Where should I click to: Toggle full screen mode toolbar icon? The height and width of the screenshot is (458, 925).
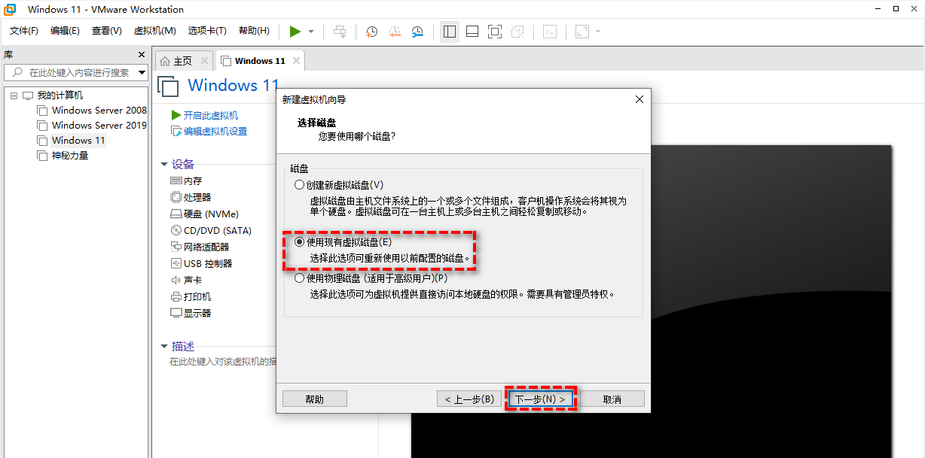point(494,32)
